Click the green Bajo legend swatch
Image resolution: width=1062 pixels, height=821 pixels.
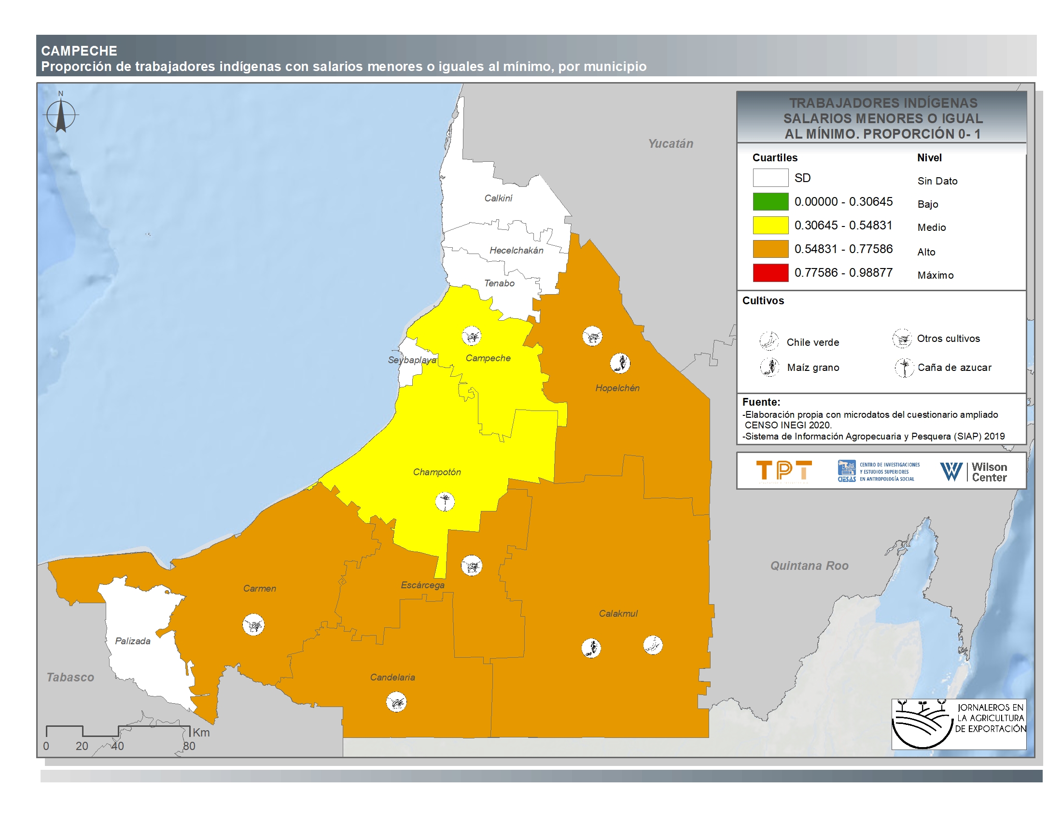(x=770, y=202)
